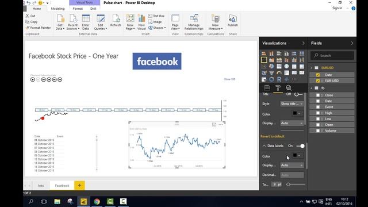
Task: Open the data labels Color swatch
Action: point(297,155)
